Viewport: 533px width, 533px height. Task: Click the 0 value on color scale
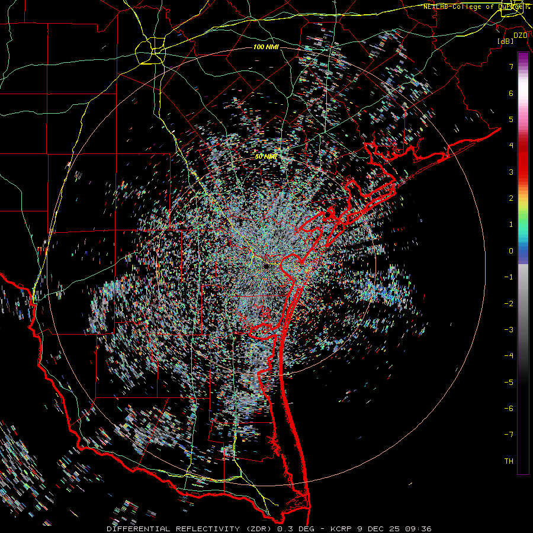click(x=511, y=251)
